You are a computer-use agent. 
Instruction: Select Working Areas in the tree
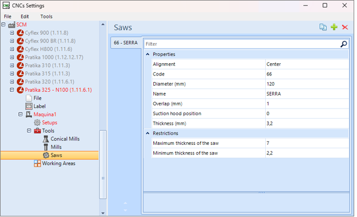[x=59, y=163]
